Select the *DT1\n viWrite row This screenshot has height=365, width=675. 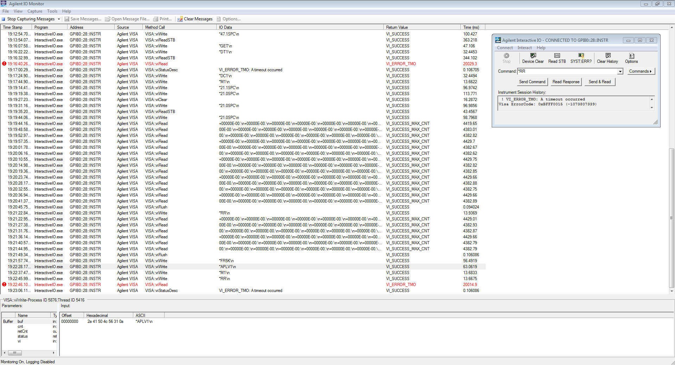pos(243,52)
